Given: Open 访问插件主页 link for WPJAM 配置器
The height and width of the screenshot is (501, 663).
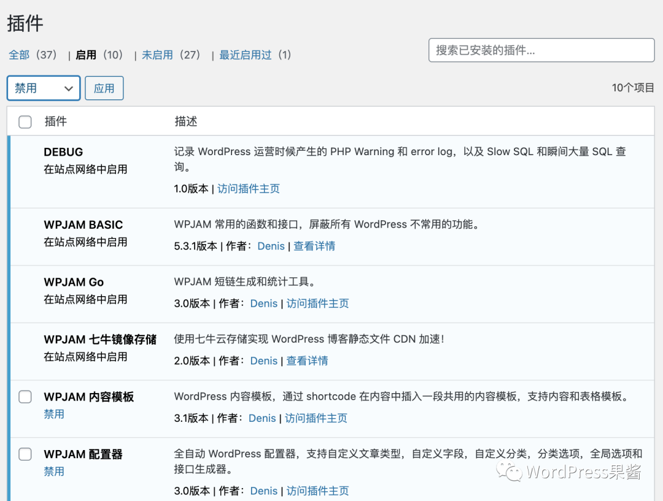Looking at the screenshot, I should pyautogui.click(x=317, y=491).
